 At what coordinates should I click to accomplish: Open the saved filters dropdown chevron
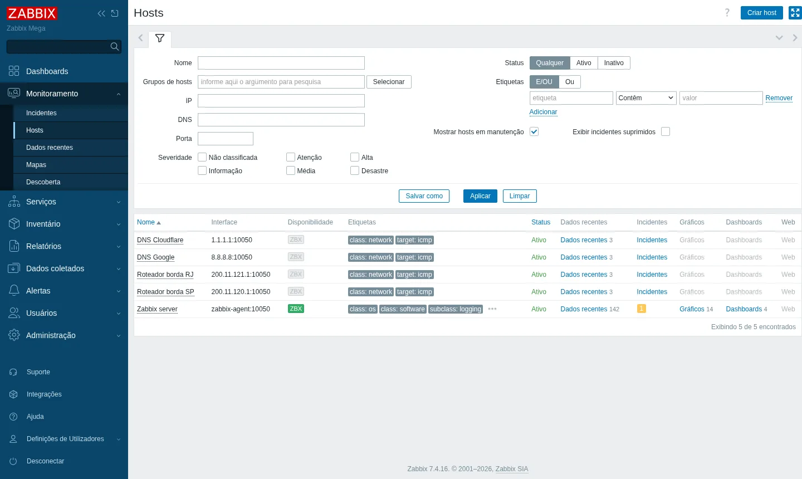779,38
